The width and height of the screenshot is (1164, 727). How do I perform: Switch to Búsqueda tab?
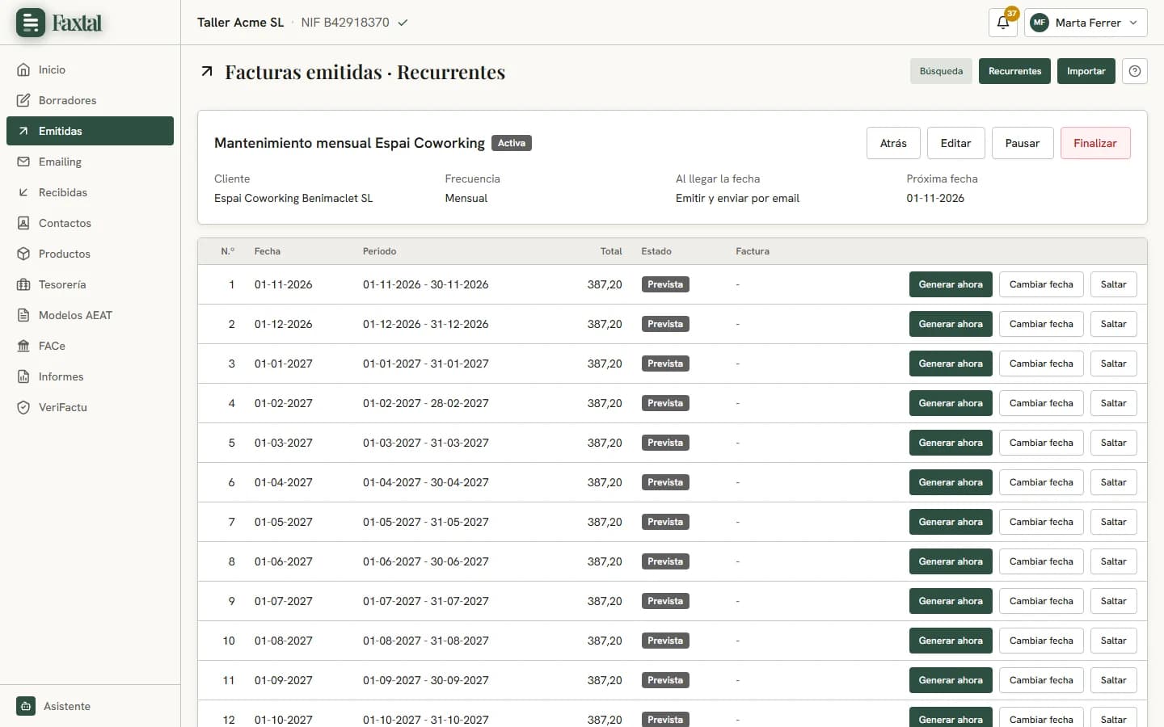click(941, 71)
